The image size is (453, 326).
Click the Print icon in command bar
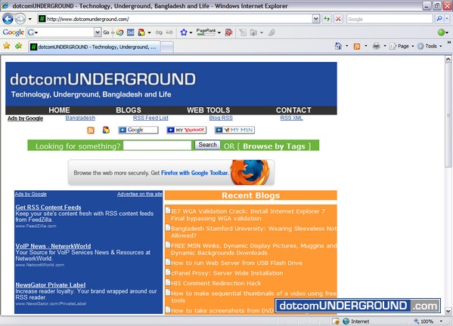(376, 46)
